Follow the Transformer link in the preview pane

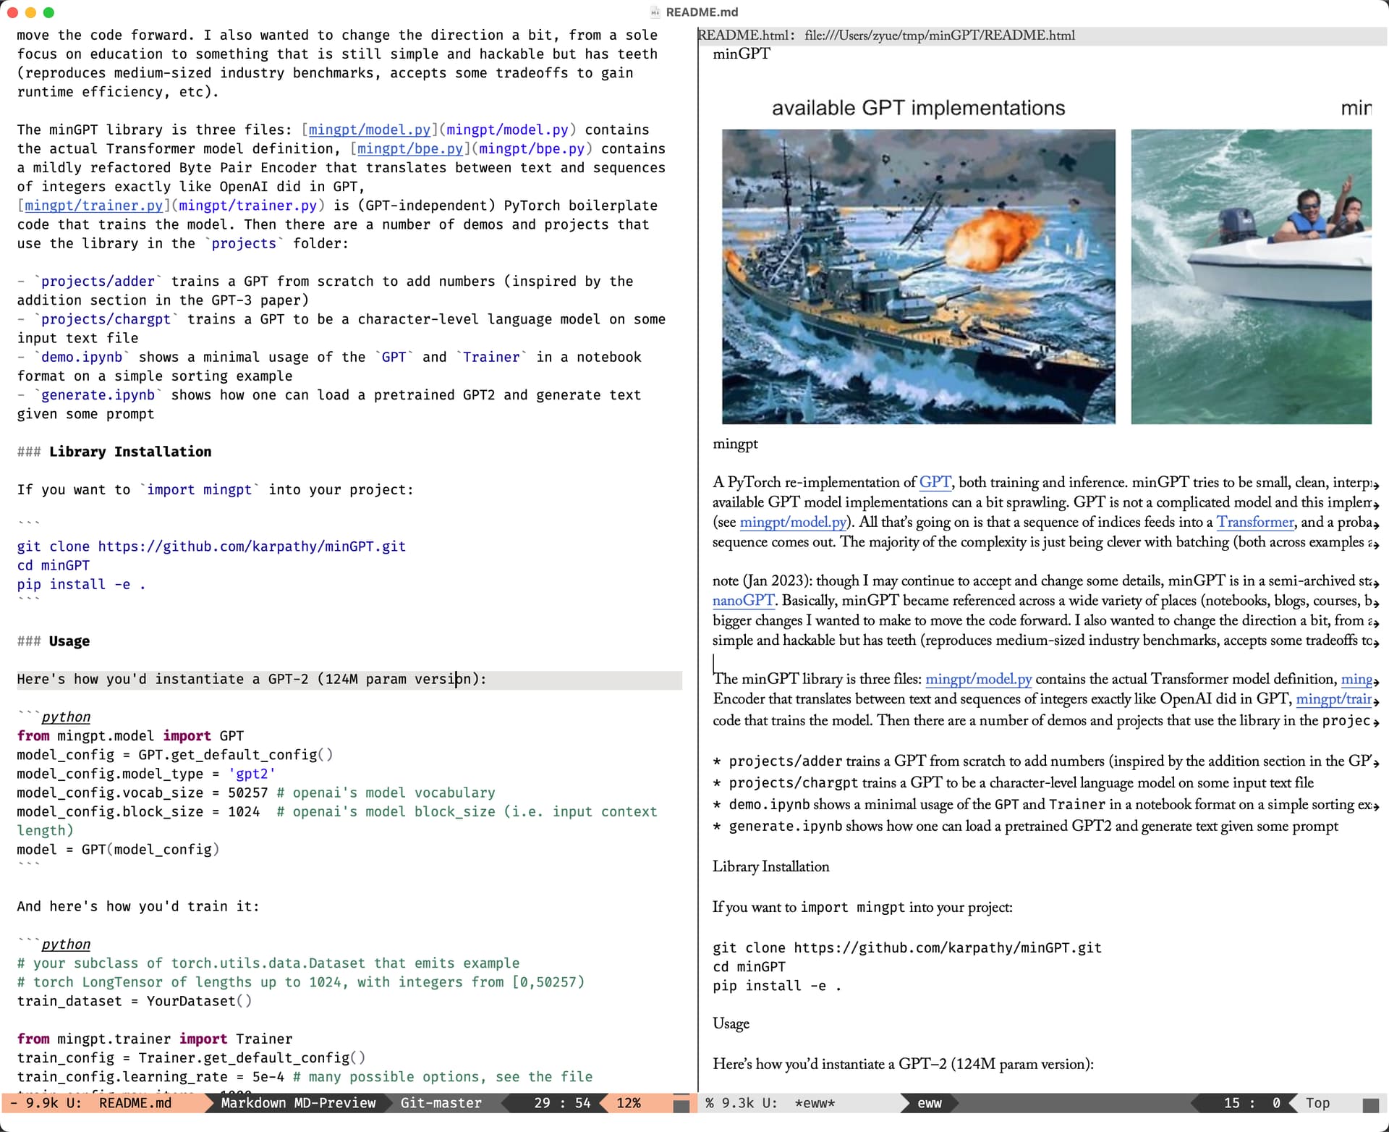tap(1254, 522)
